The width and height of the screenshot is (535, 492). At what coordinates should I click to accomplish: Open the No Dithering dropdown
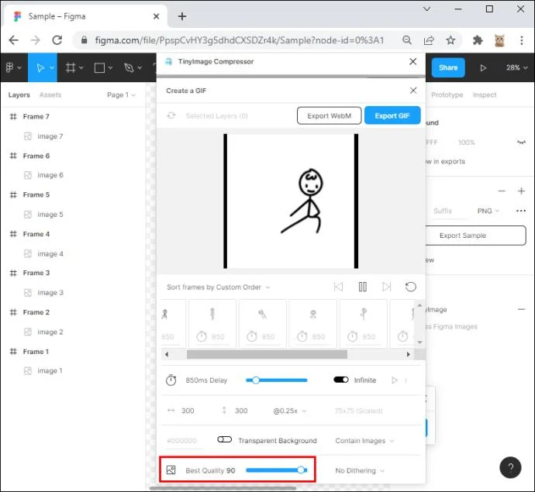click(360, 470)
